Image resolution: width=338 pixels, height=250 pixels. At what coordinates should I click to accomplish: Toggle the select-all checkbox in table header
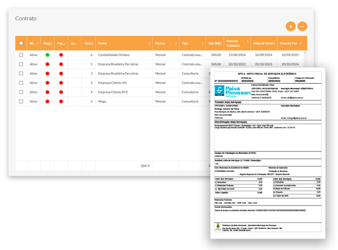[x=21, y=43]
